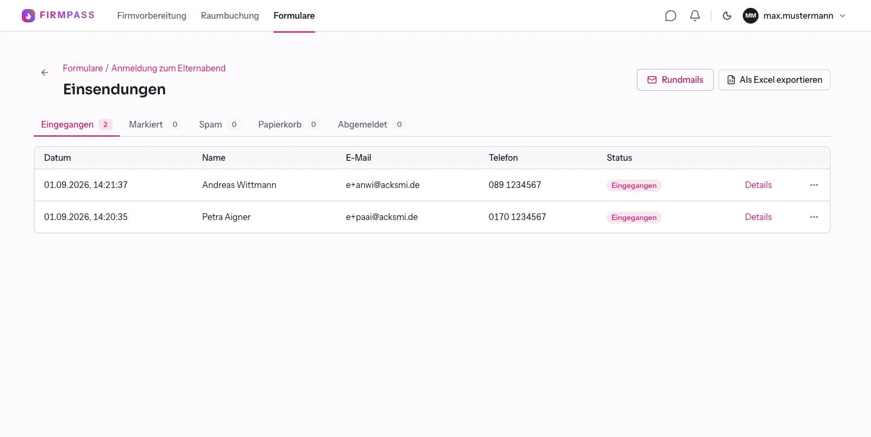Click the email e+anwi@acksmi.de
Screen dimensions: 871x437
pyautogui.click(x=383, y=185)
